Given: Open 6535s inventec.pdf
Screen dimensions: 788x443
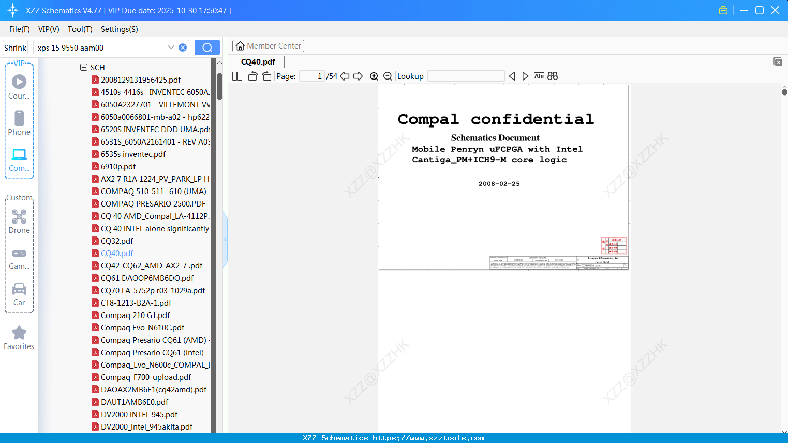Looking at the screenshot, I should [x=133, y=154].
